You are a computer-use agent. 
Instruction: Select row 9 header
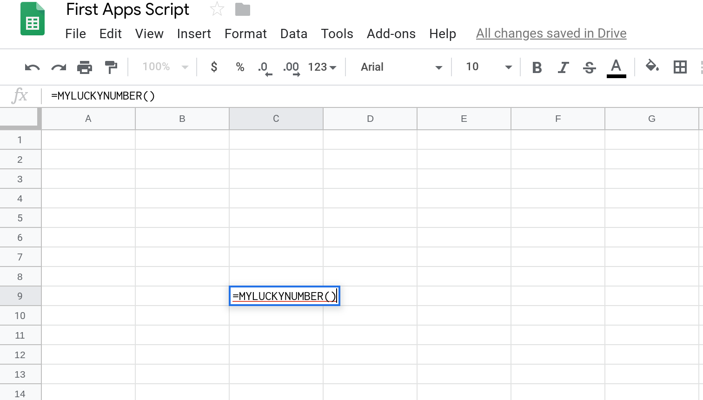point(20,296)
